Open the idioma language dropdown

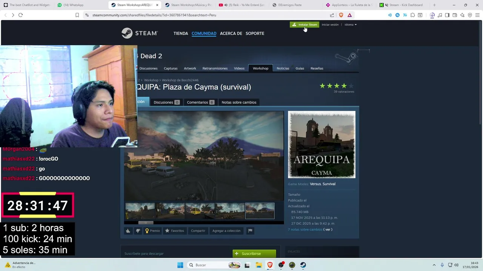[350, 24]
